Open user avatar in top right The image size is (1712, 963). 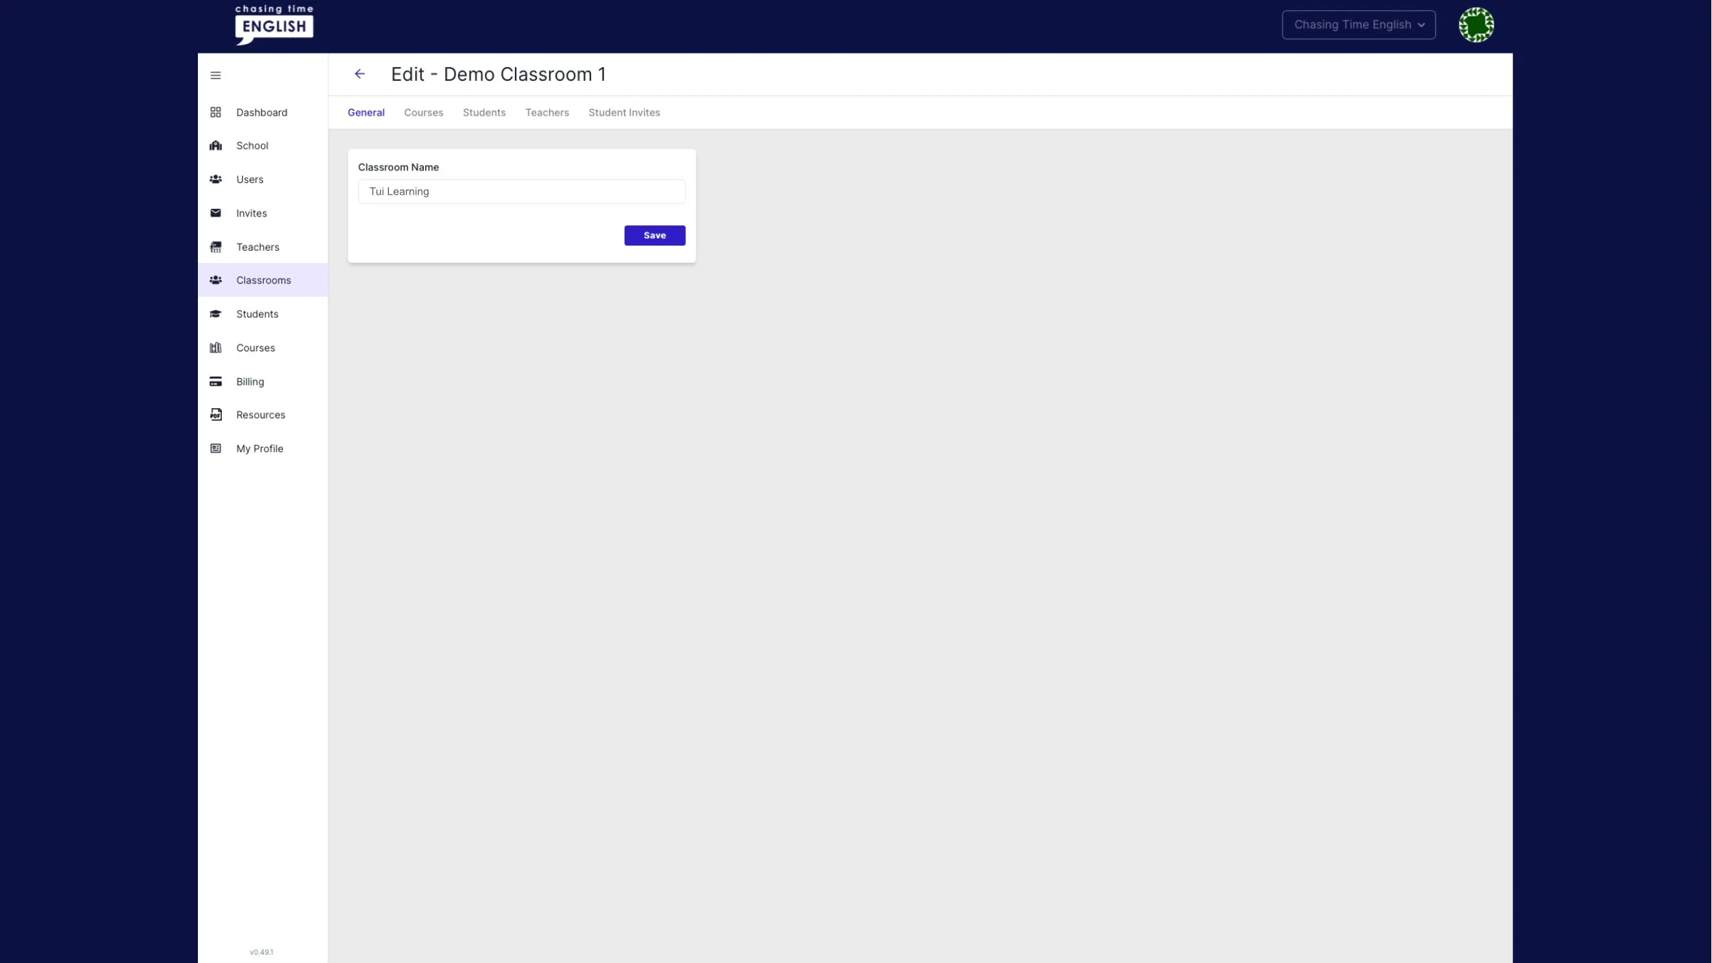(x=1476, y=25)
